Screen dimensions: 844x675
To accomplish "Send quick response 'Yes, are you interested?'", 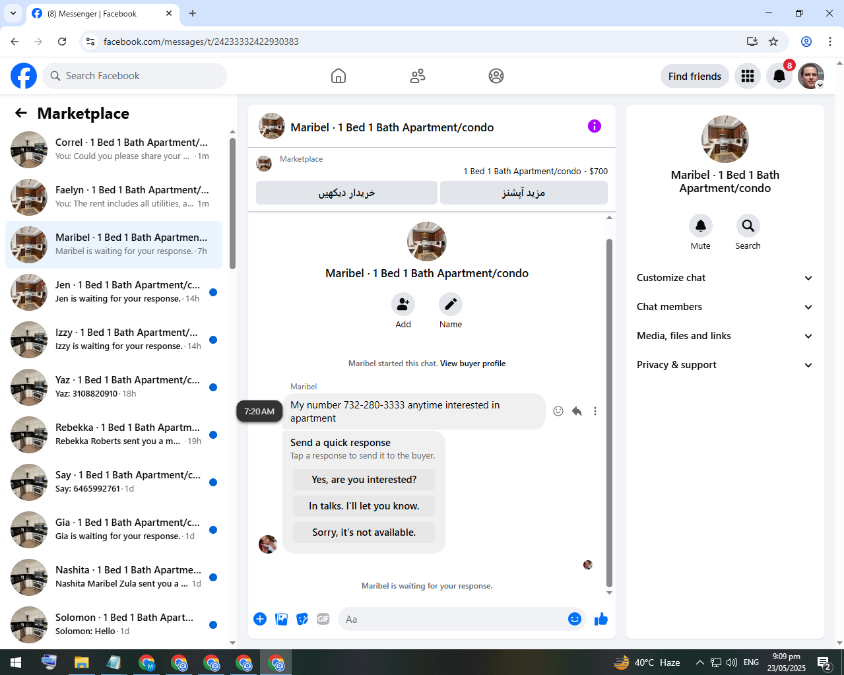I will click(364, 480).
